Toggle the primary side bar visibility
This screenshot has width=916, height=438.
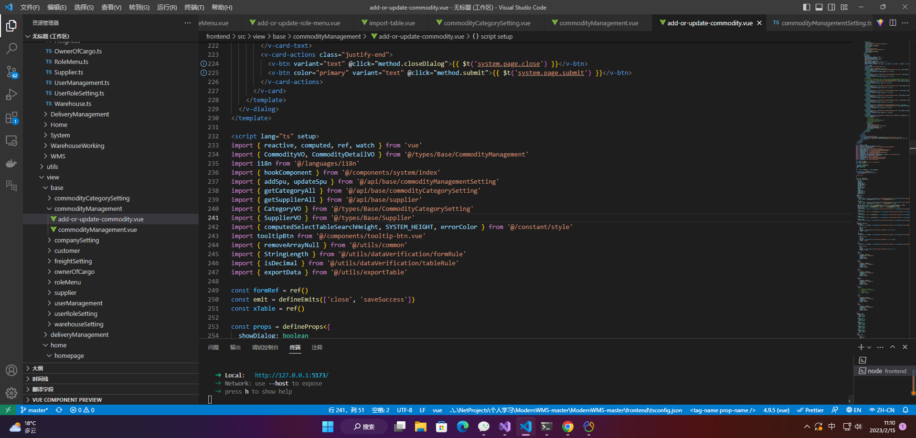[807, 7]
